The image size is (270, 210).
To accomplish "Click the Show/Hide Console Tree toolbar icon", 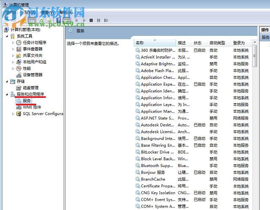I will click(31, 21).
